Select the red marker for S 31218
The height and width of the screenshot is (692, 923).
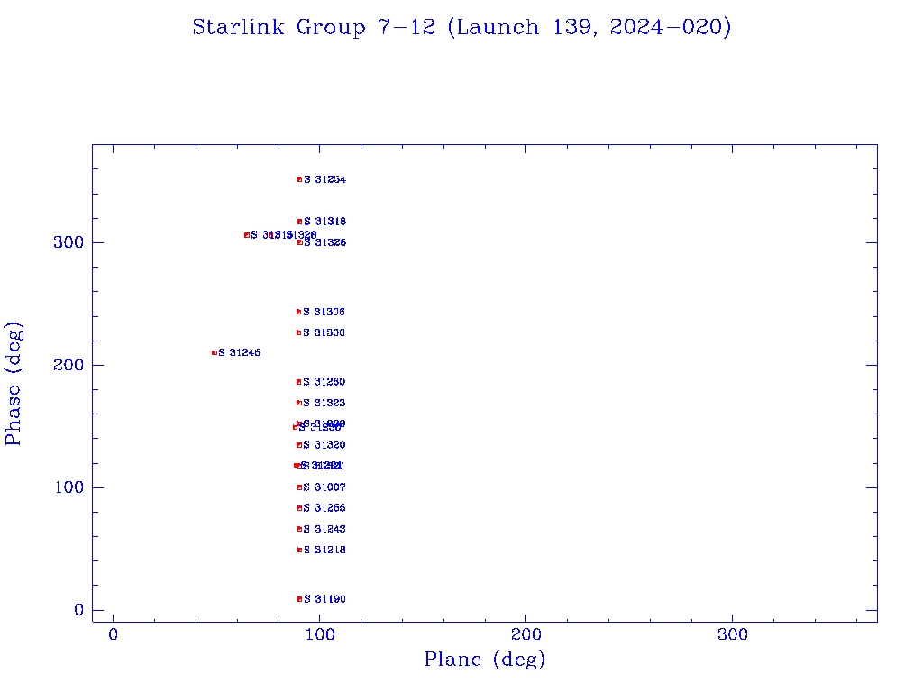point(299,551)
